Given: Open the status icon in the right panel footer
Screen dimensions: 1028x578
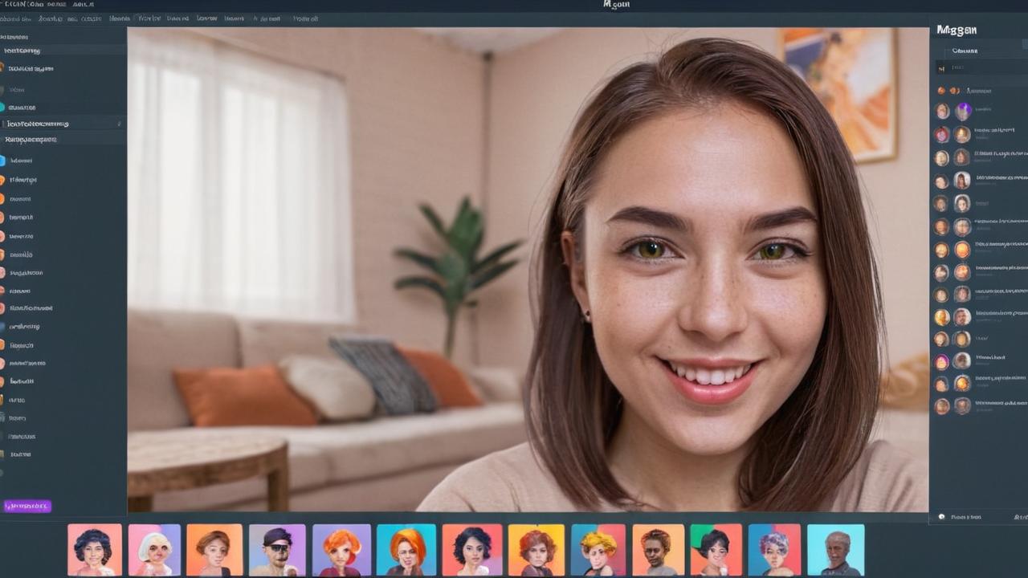Looking at the screenshot, I should (x=941, y=517).
